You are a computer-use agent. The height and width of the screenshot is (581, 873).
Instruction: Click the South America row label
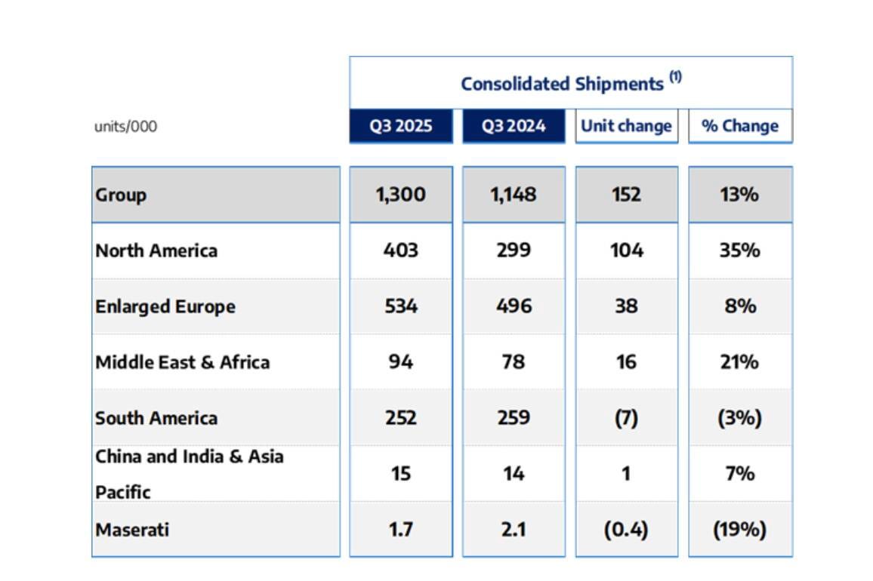156,418
